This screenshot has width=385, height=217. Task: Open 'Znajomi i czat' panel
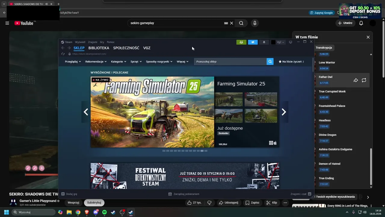click(301, 194)
